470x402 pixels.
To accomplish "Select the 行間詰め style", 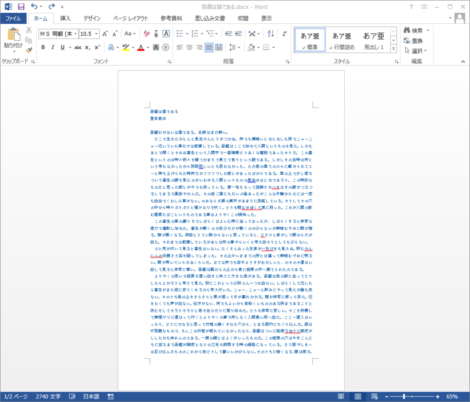I will point(342,40).
